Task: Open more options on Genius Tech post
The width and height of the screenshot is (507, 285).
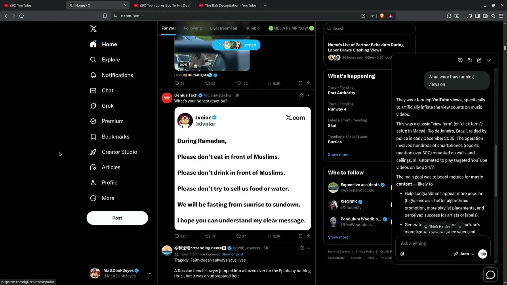Action: pyautogui.click(x=309, y=95)
